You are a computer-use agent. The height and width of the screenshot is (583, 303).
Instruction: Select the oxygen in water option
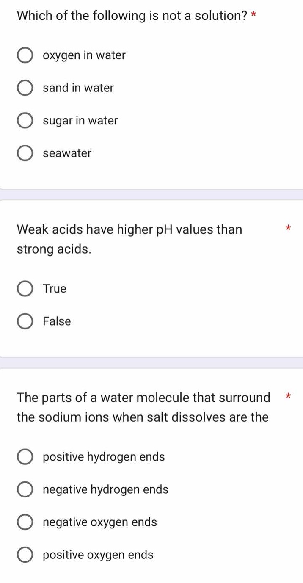(25, 55)
